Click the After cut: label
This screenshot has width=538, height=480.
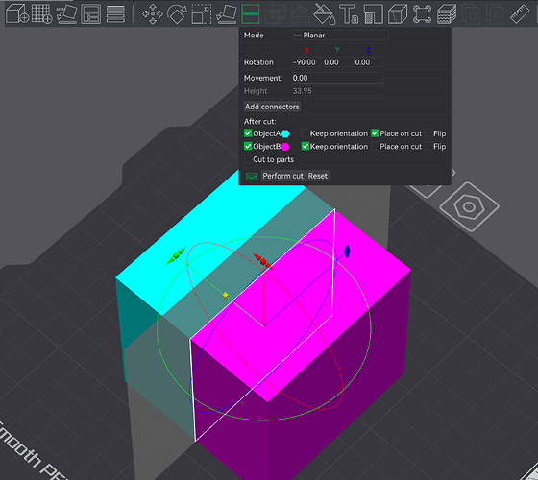click(x=259, y=121)
